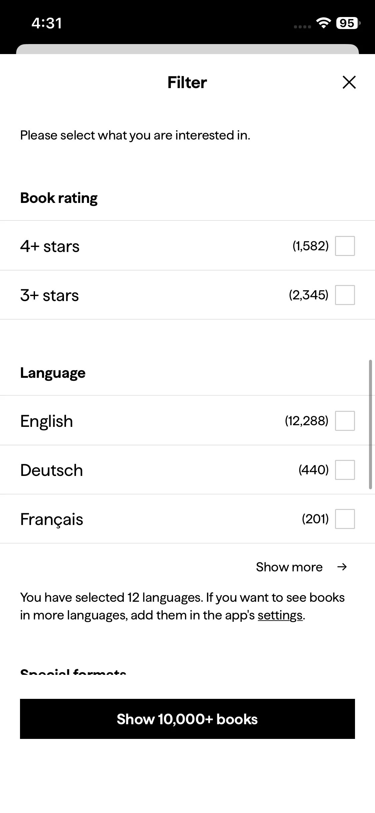
Task: Tick the 4+ stars checkbox
Action: [345, 246]
